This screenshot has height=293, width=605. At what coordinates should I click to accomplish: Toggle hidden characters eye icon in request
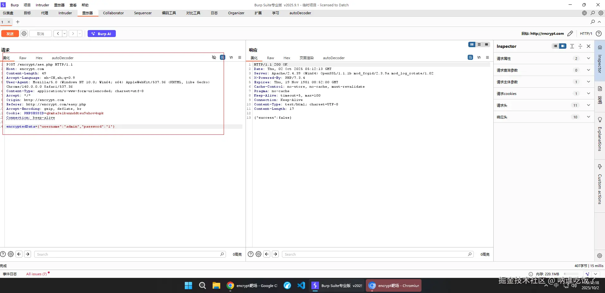tap(214, 57)
